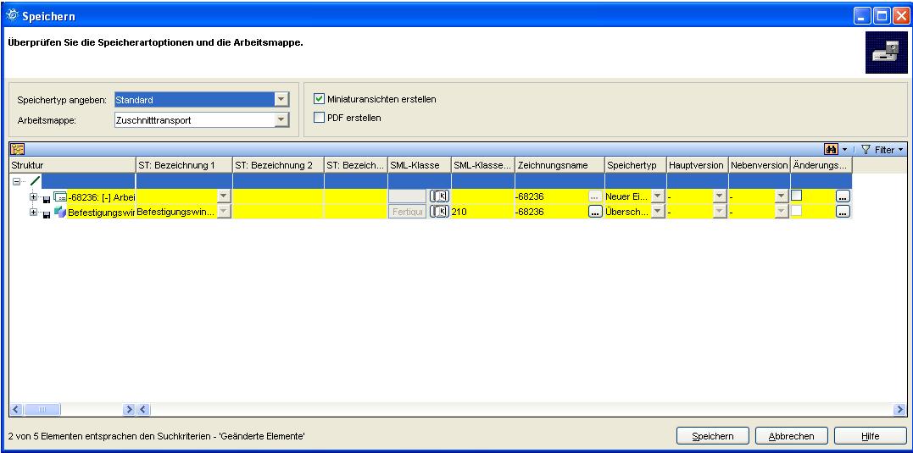Screen dimensions: 913x453
Task: Open Hauptversion dropdown in Befestigungswinkel row
Action: click(x=720, y=212)
